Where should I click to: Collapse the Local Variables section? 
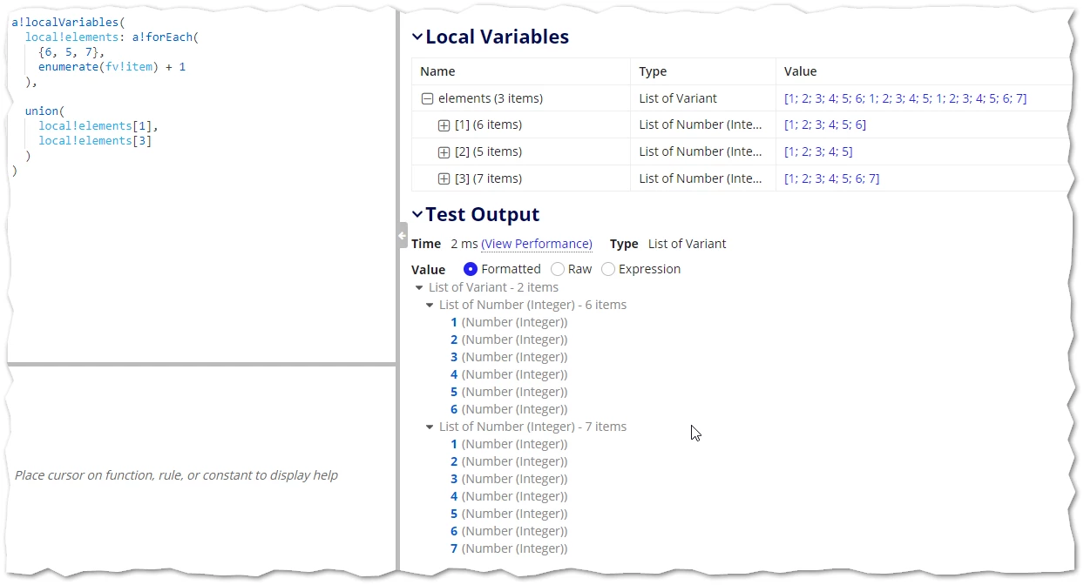point(417,37)
